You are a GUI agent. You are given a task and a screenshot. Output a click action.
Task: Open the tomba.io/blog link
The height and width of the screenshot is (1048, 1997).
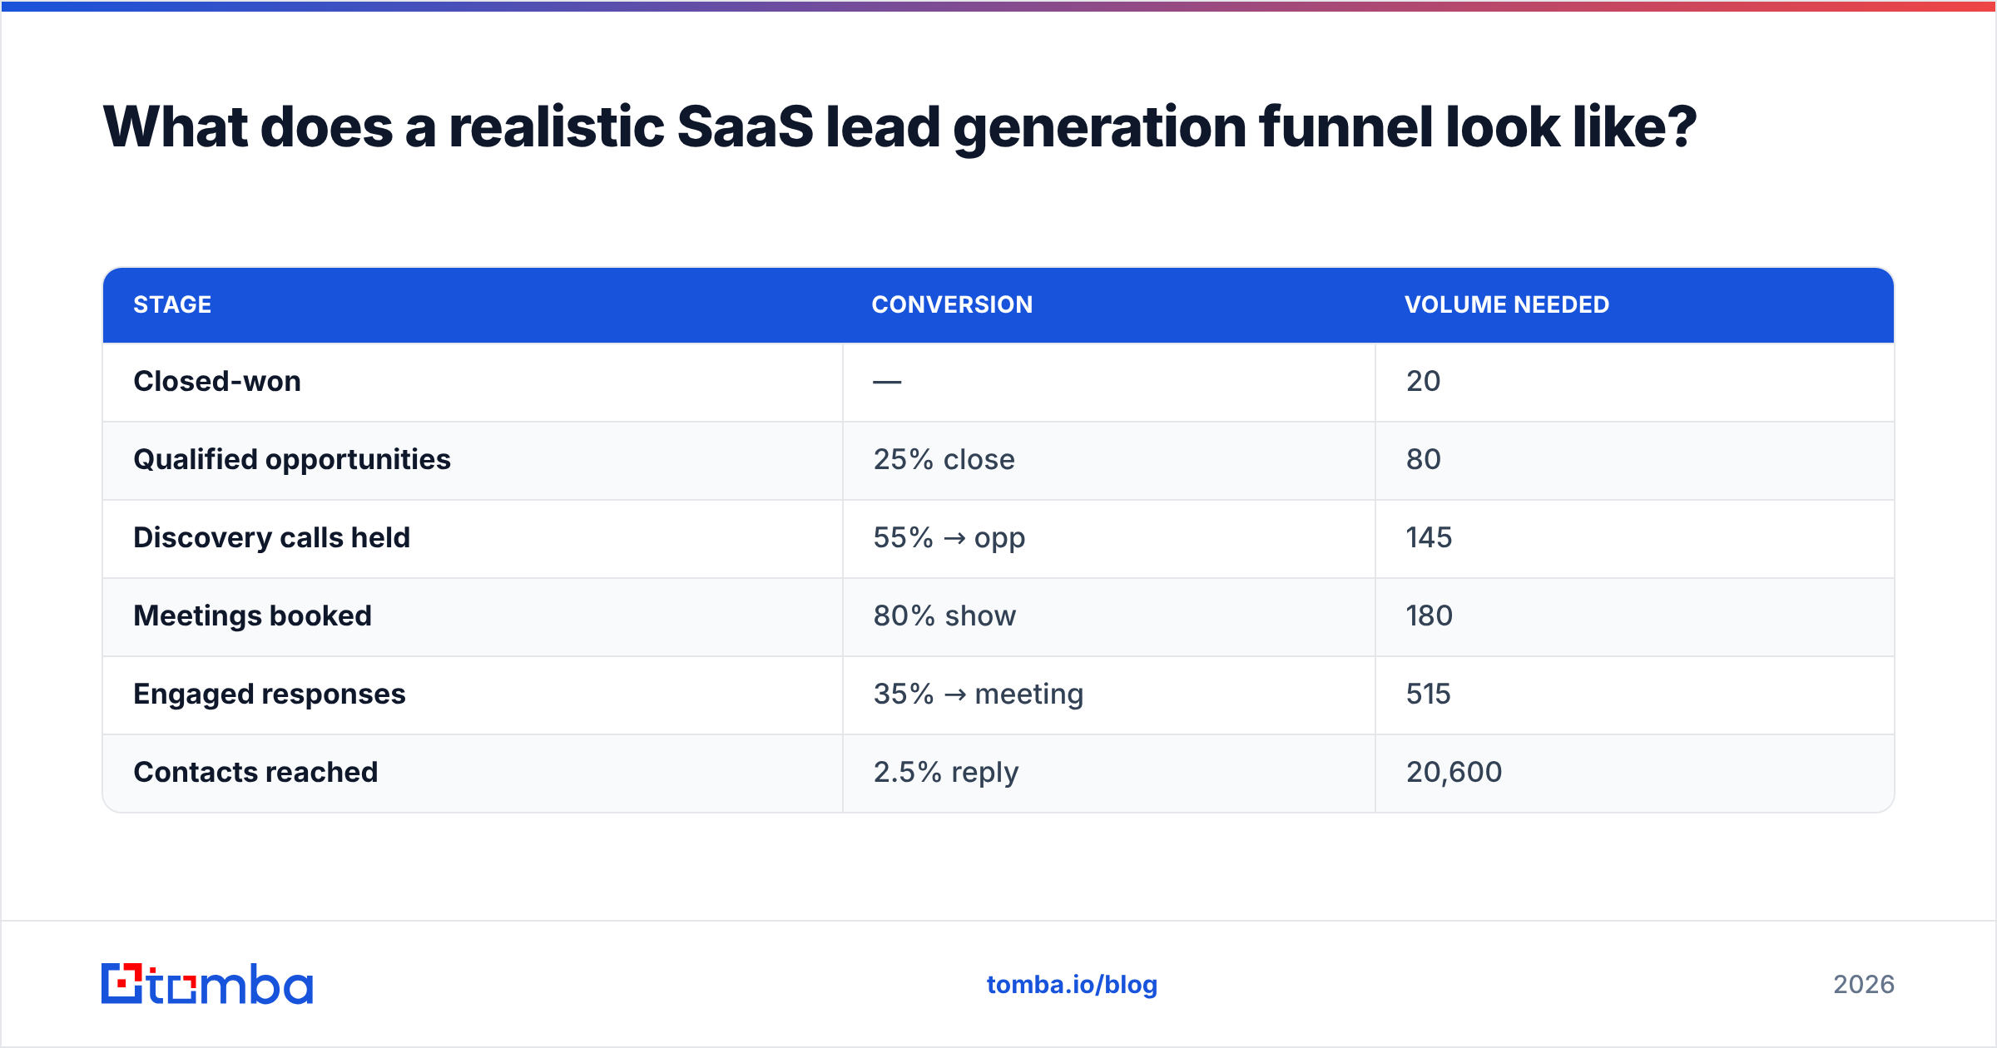coord(1072,985)
